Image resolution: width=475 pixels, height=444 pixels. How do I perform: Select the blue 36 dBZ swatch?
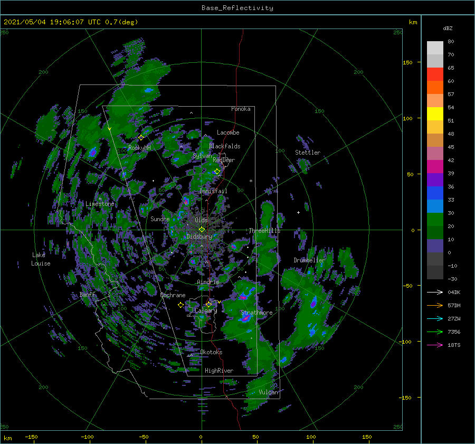(x=435, y=193)
